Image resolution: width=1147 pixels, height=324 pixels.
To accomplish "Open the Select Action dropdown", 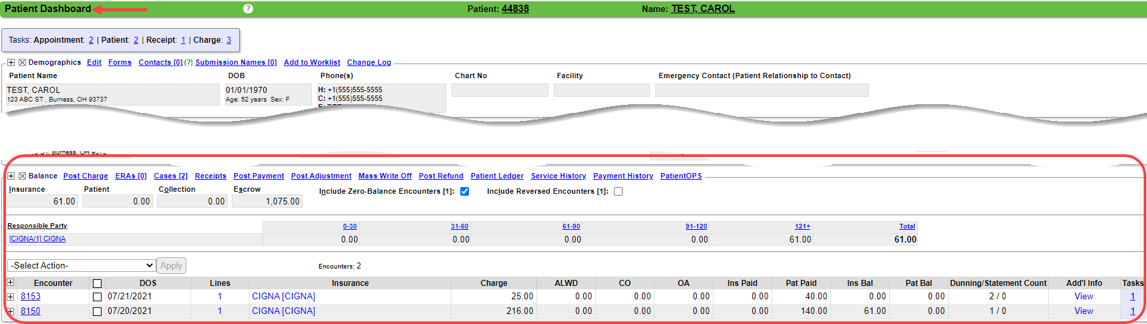I will tap(81, 265).
